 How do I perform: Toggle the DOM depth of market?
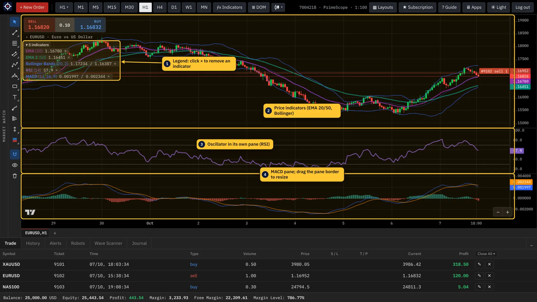coord(259,7)
